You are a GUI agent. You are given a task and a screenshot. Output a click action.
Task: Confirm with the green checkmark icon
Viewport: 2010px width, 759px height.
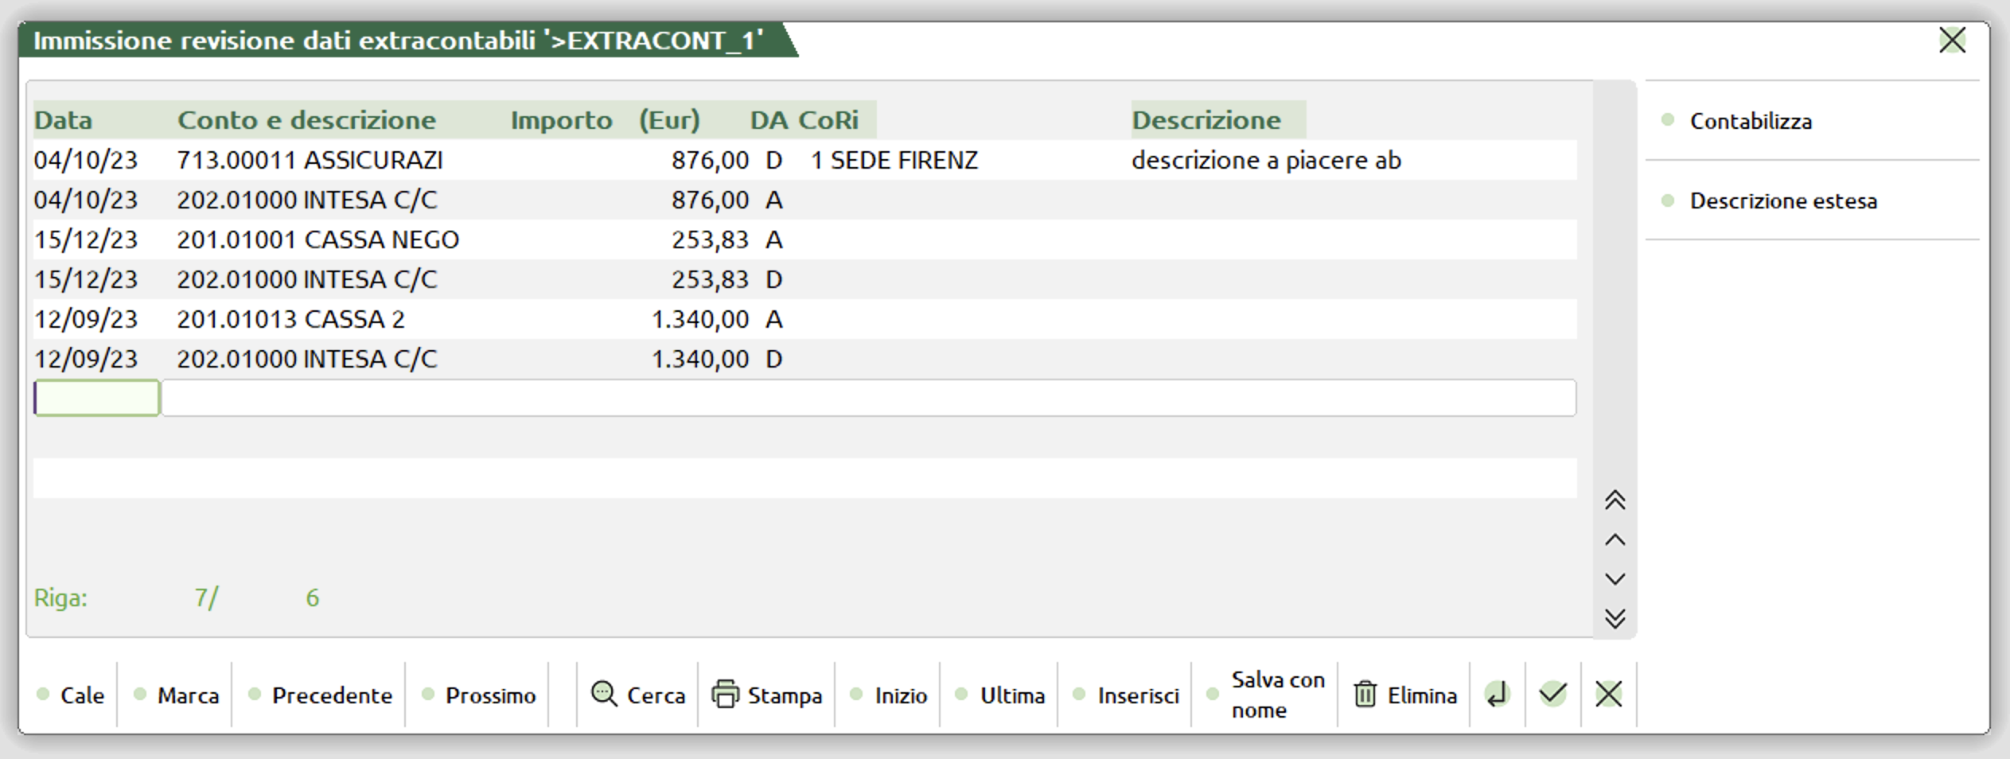point(1552,695)
